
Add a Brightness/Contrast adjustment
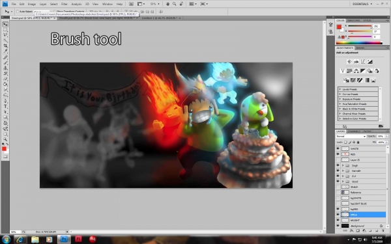tap(349, 62)
